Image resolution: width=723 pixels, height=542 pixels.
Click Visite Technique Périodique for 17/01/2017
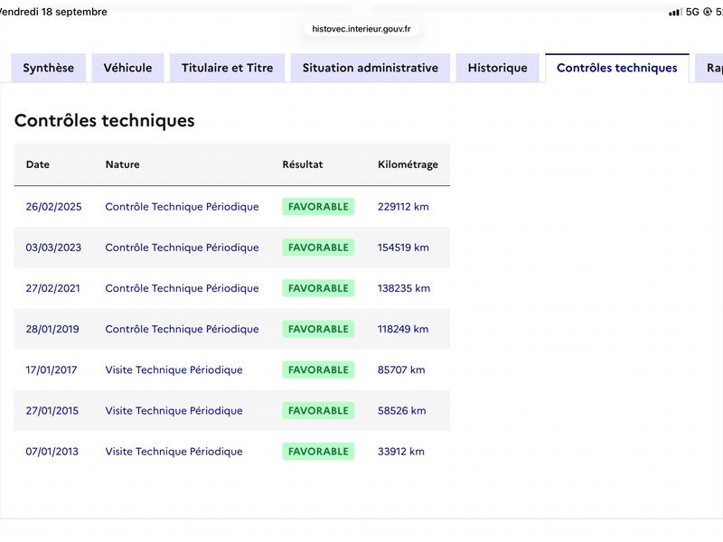click(x=174, y=369)
